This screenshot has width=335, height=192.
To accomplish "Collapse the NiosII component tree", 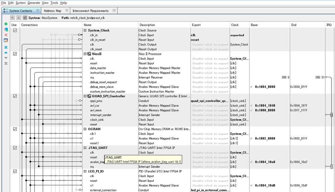I will 85,54.
